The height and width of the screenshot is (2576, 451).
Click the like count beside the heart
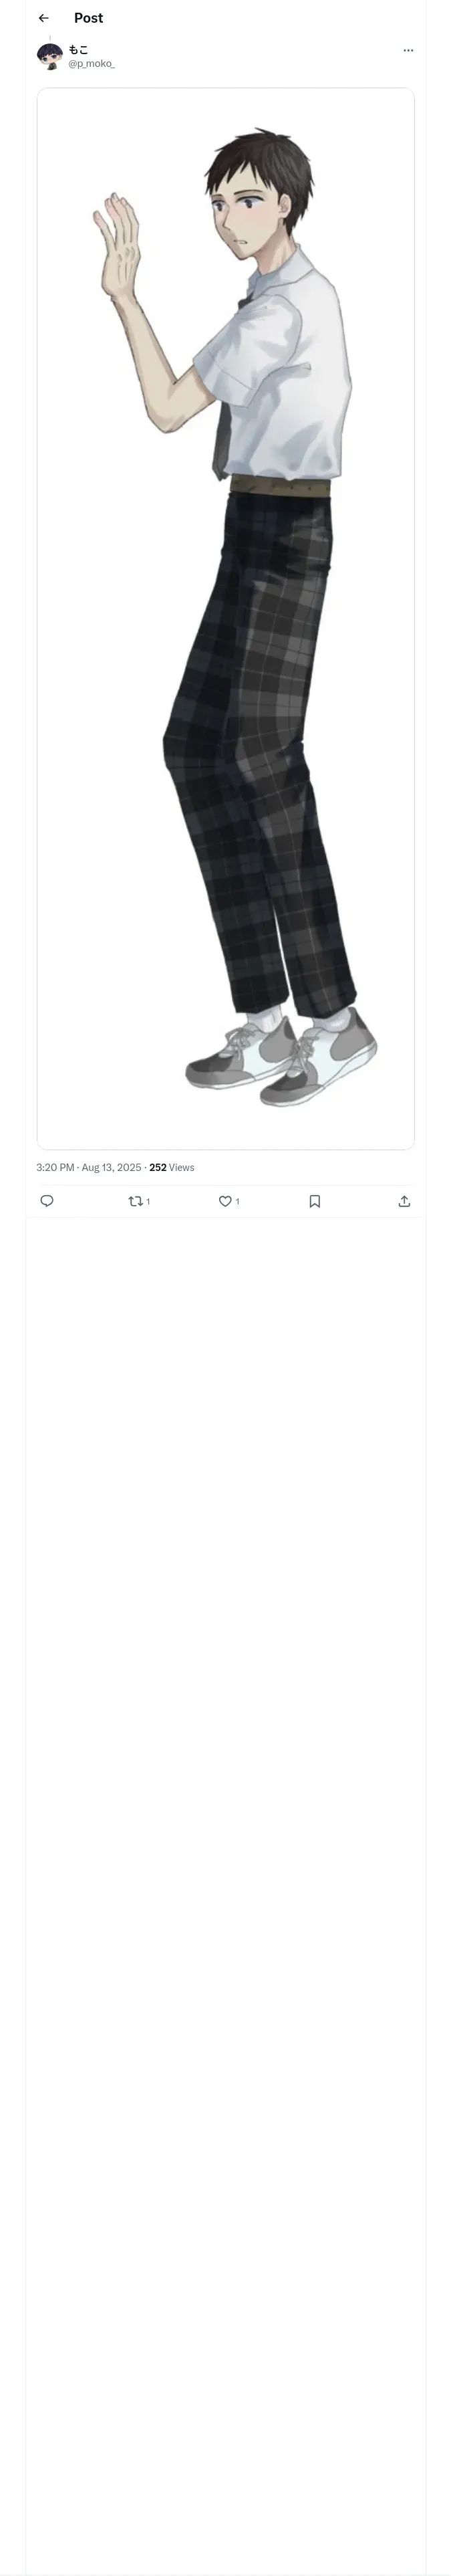tap(238, 1202)
